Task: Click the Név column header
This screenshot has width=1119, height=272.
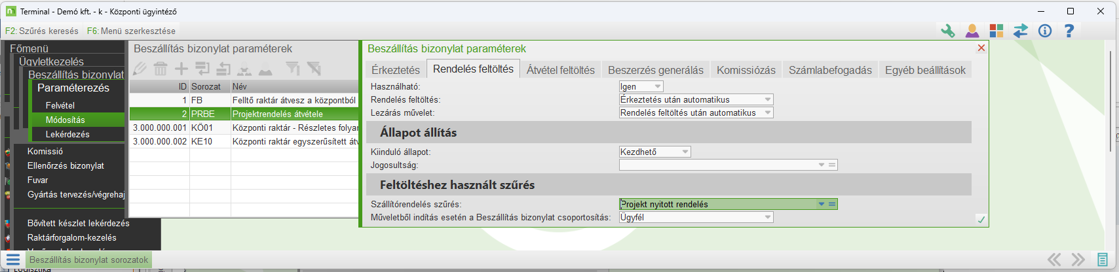Action: (295, 86)
